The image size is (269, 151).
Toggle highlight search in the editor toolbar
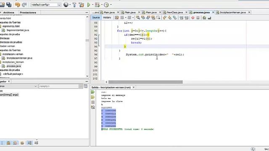pos(153,18)
